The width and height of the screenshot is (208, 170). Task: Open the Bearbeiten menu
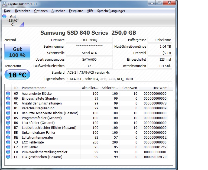(x=23, y=11)
